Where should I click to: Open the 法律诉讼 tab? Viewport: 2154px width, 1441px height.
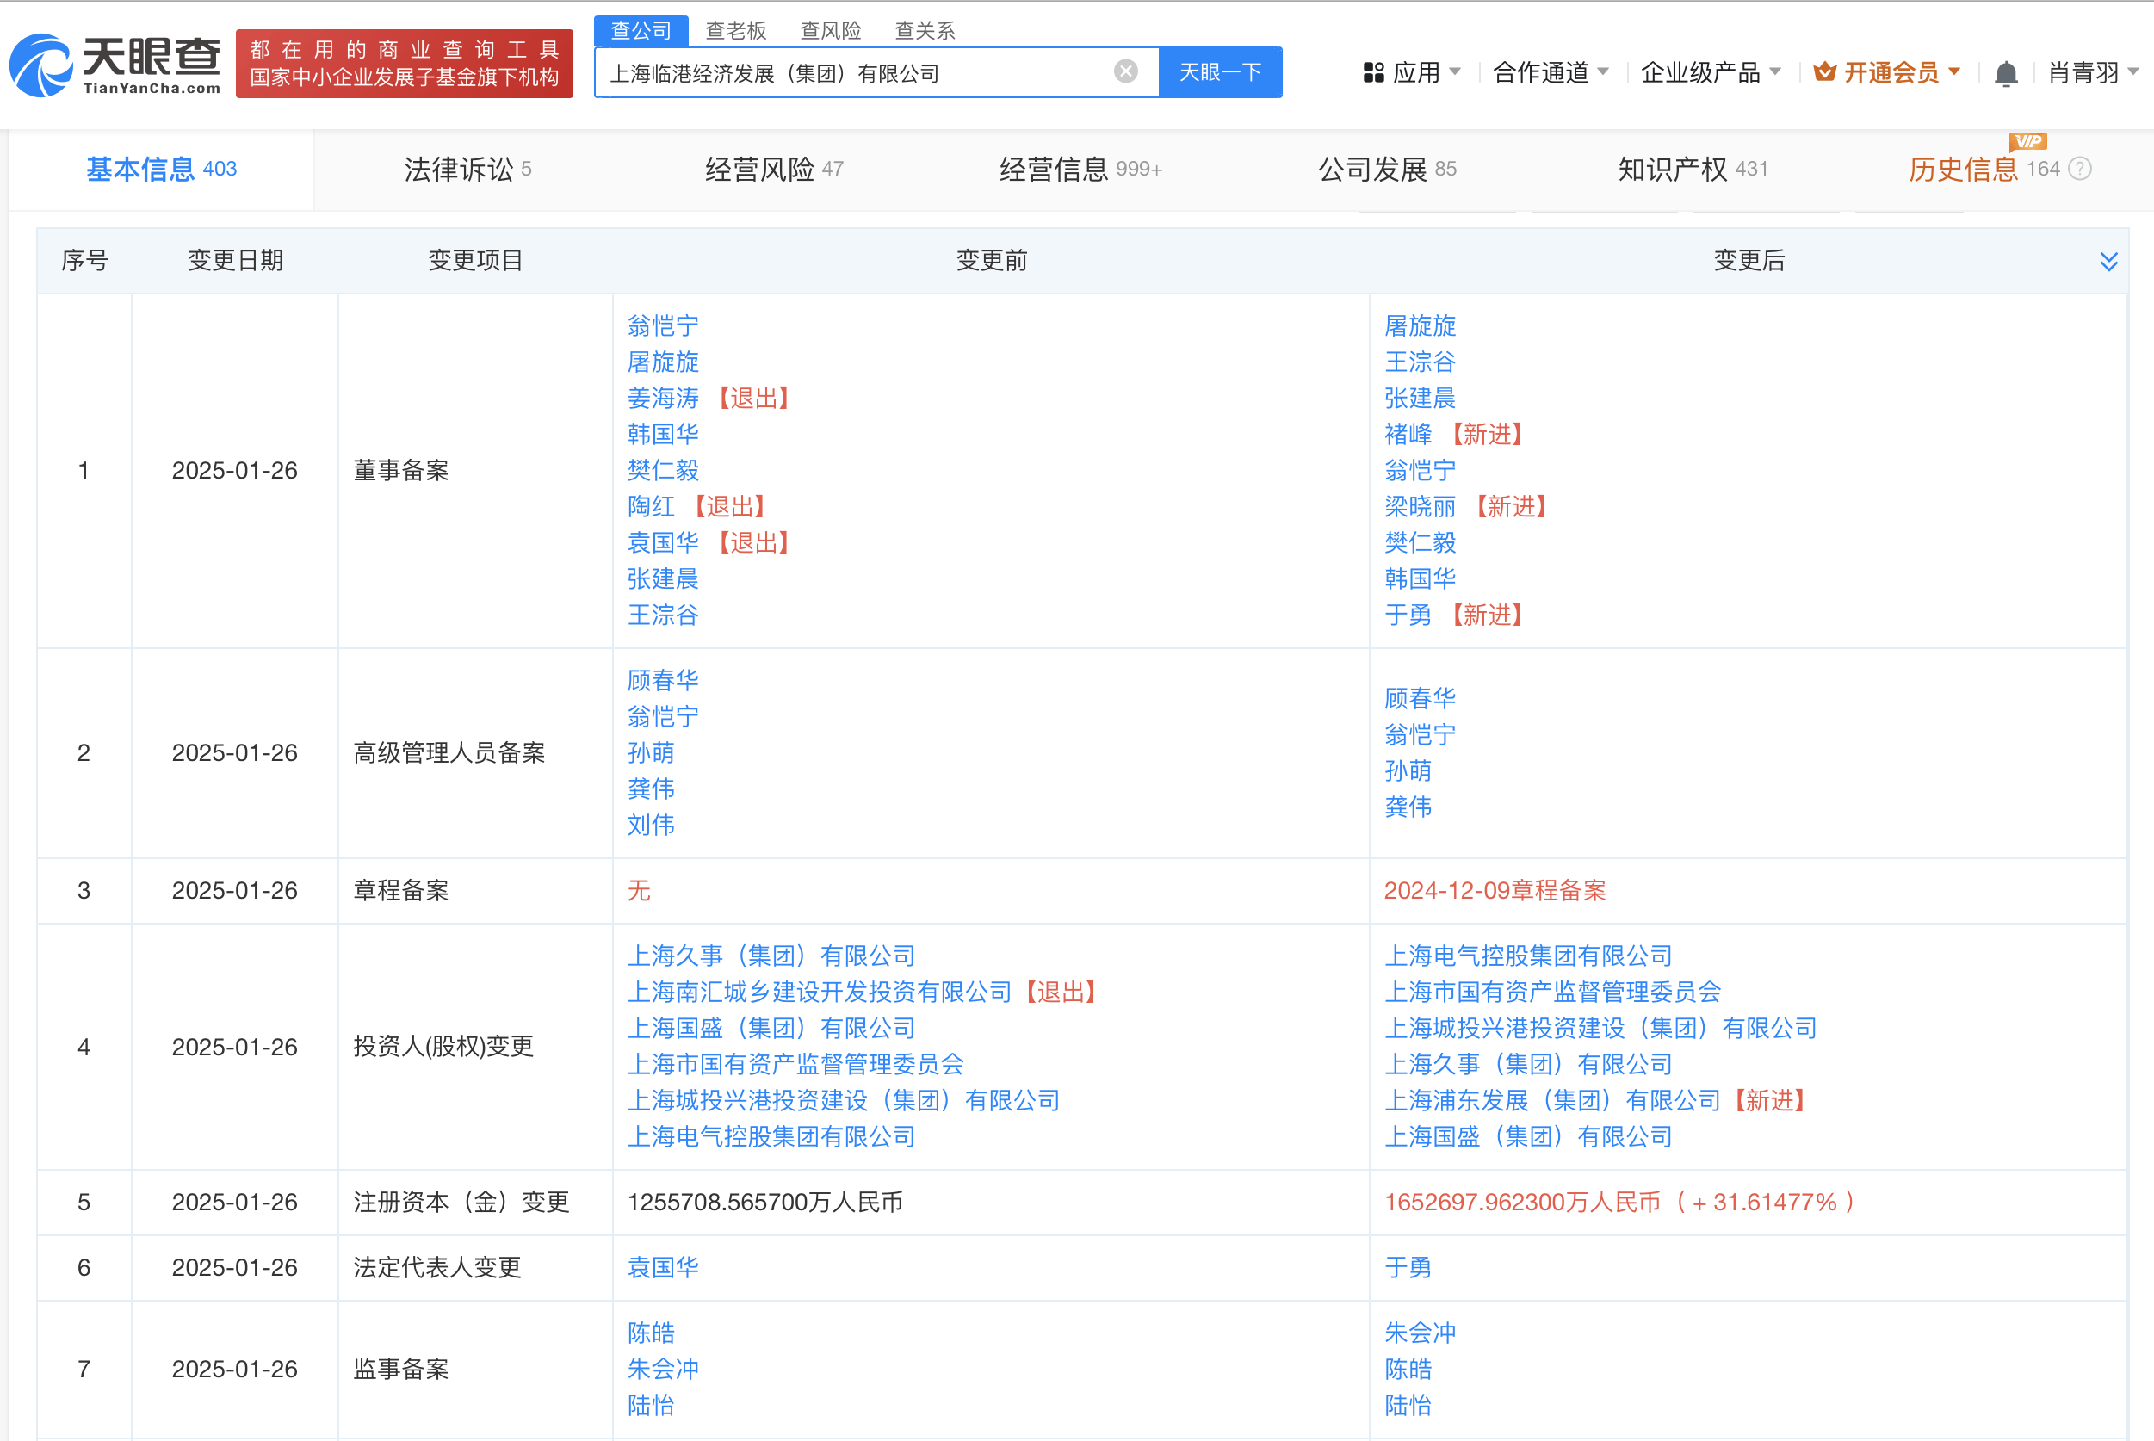click(x=467, y=169)
